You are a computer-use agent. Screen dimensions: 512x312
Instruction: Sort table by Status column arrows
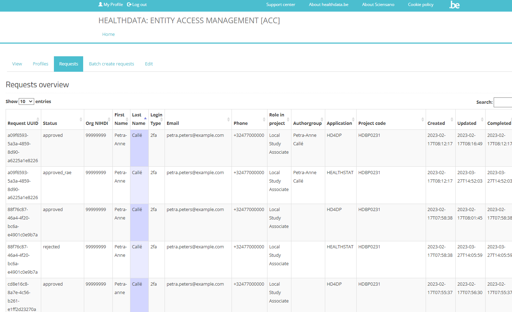click(x=81, y=120)
